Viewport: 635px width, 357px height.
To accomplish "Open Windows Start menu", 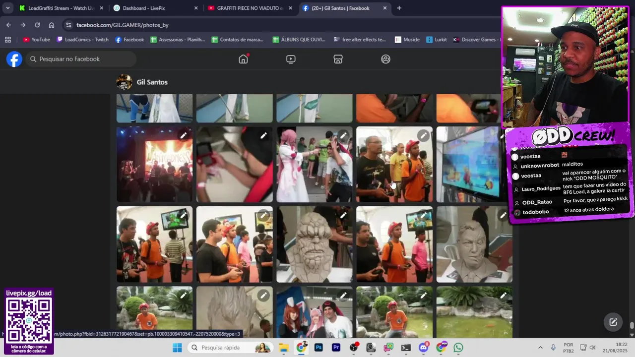I will 177,348.
